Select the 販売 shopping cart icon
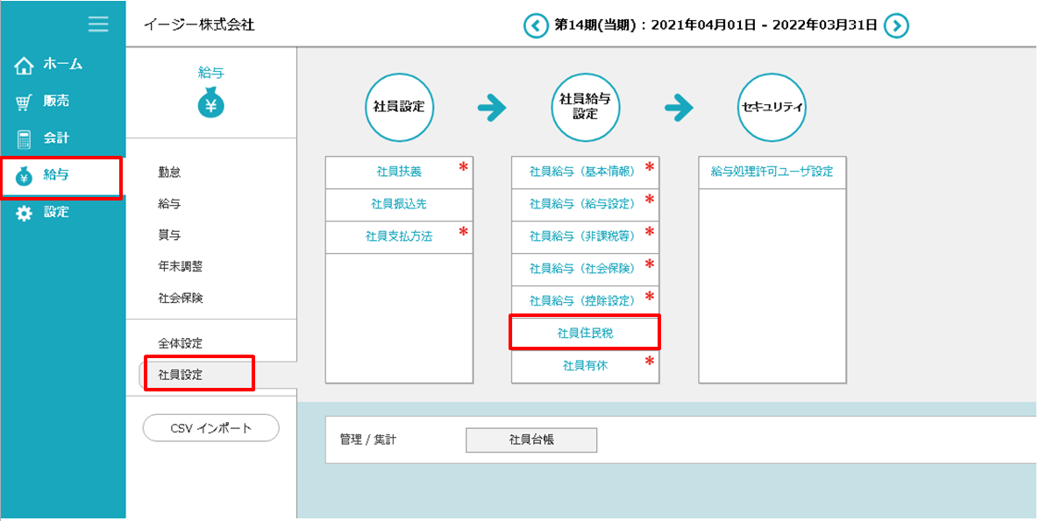This screenshot has width=1039, height=521. [24, 102]
